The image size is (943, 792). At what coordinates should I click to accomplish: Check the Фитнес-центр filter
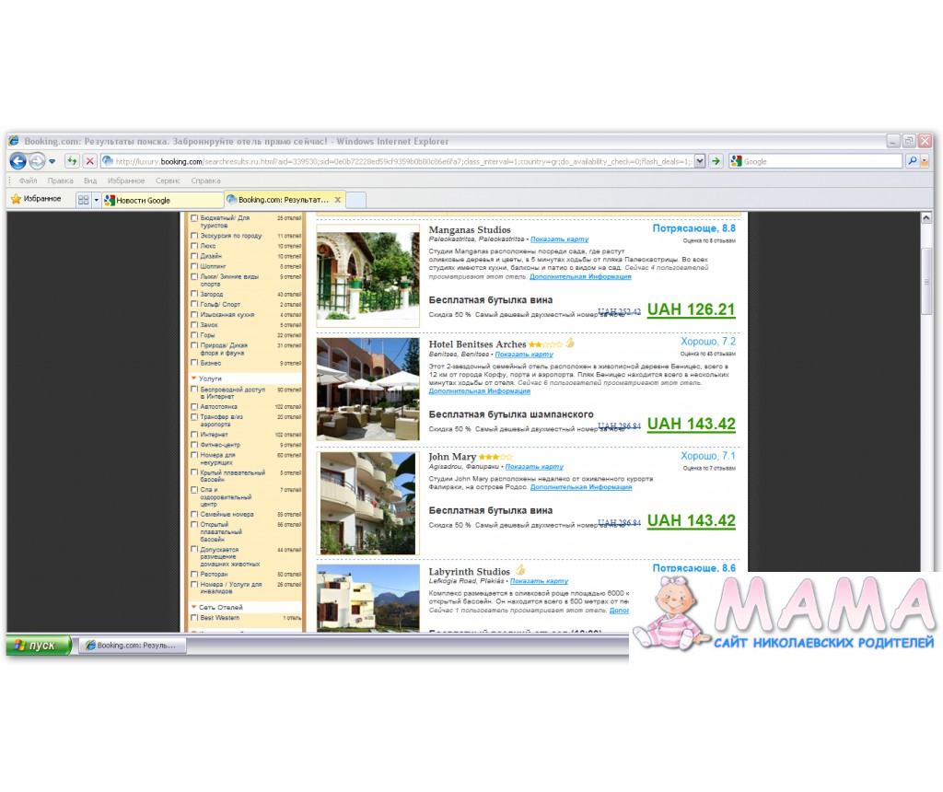click(194, 445)
